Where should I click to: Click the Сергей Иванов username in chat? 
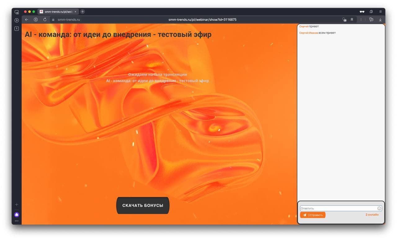pos(309,33)
